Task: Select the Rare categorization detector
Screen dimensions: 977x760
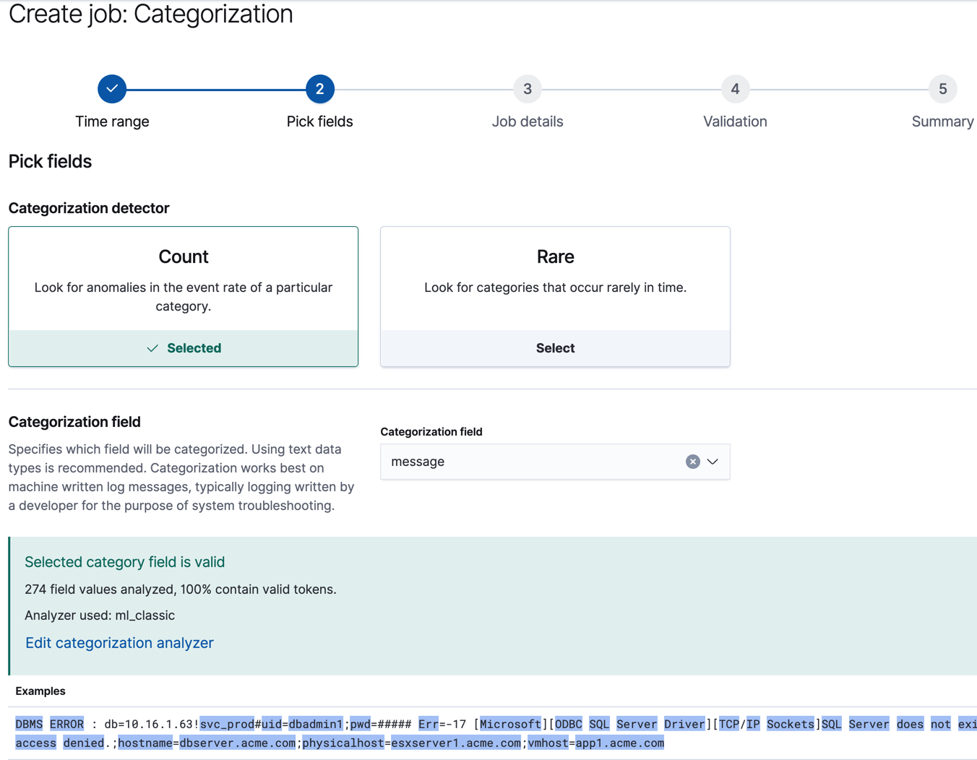Action: pyautogui.click(x=555, y=296)
